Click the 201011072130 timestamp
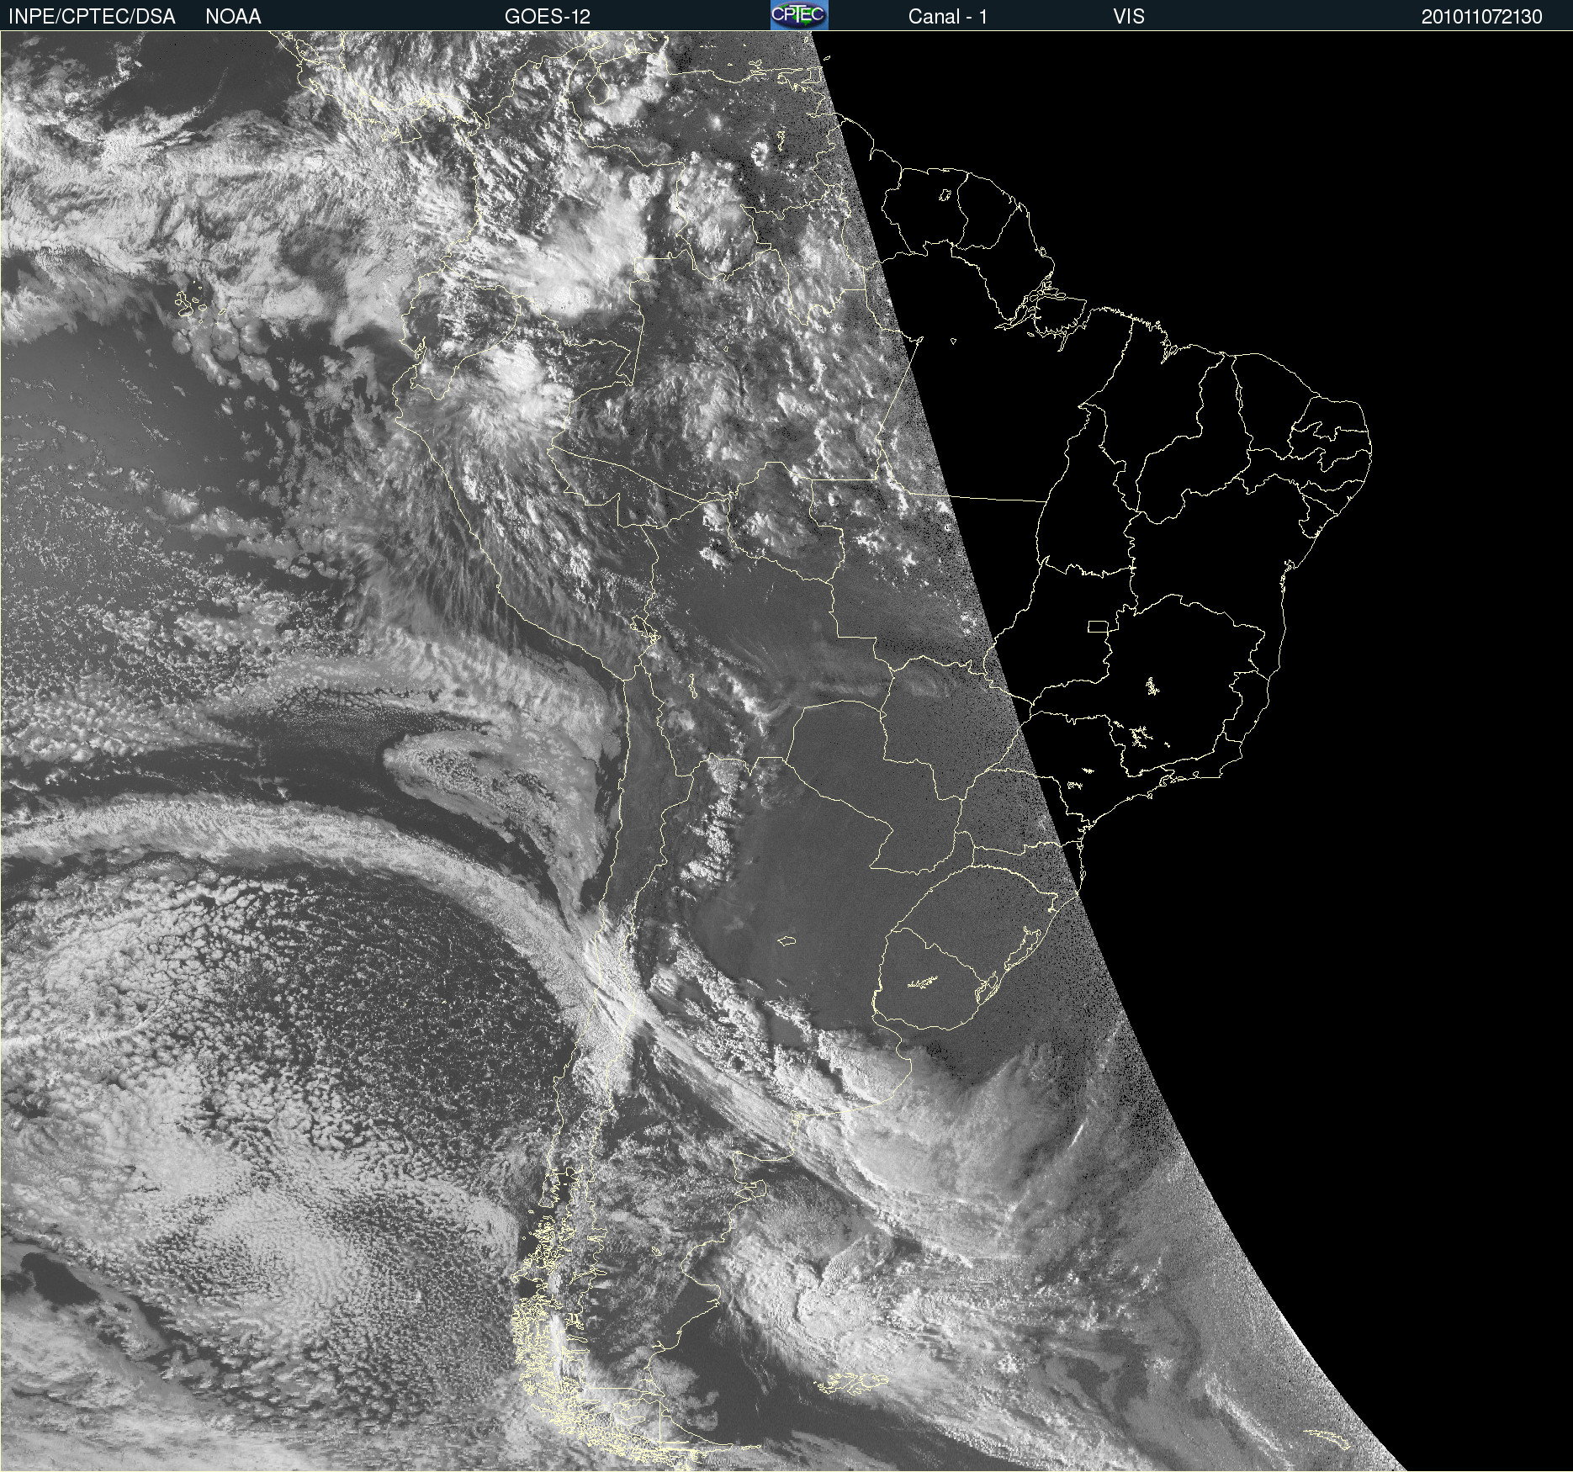 [x=1482, y=17]
